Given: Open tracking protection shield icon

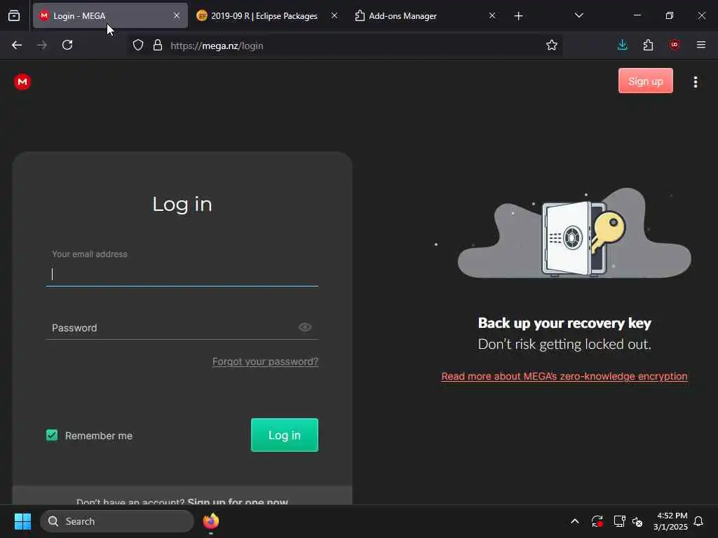Looking at the screenshot, I should point(138,46).
